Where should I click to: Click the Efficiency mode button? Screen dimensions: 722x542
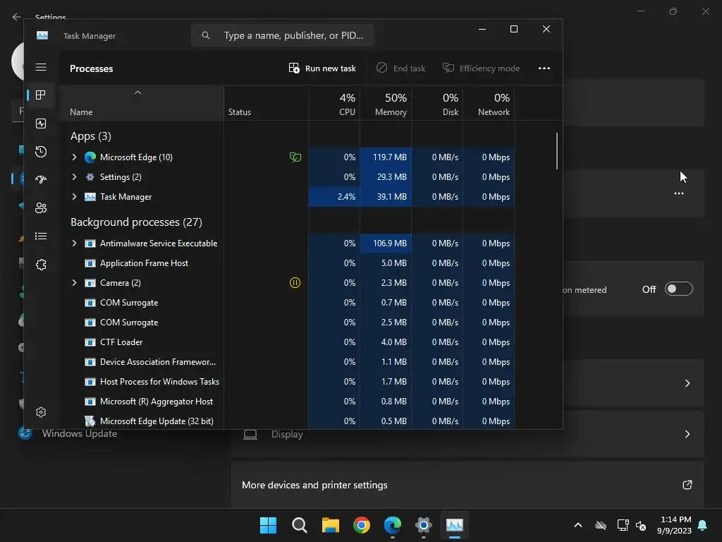click(481, 68)
